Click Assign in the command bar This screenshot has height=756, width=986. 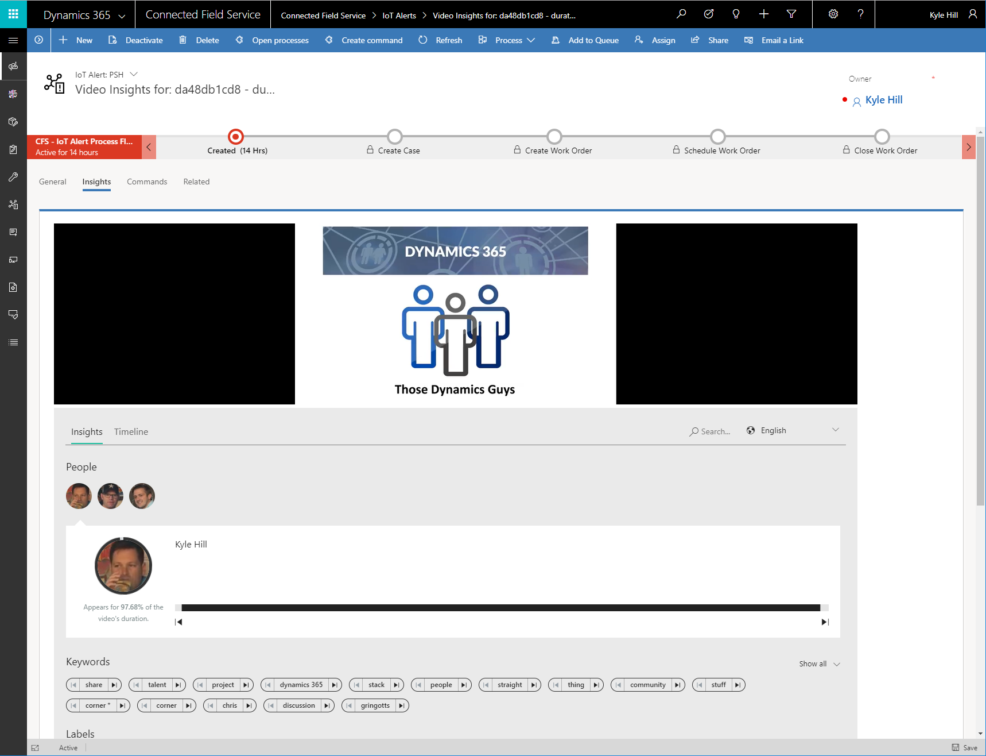coord(655,40)
